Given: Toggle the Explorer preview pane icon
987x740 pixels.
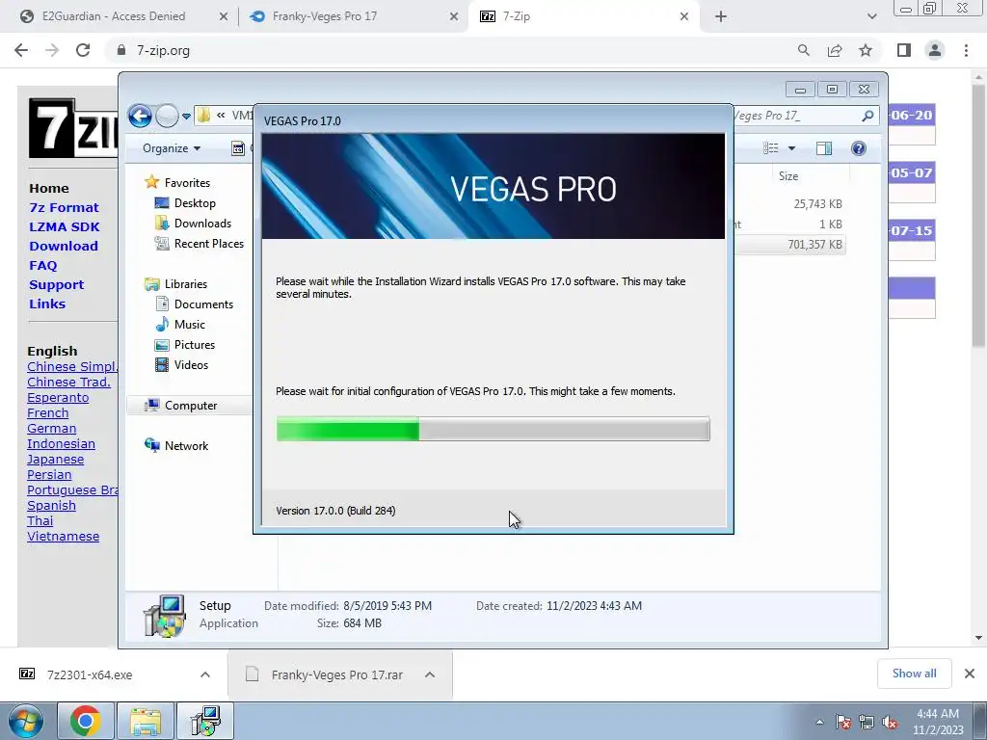Looking at the screenshot, I should point(824,148).
